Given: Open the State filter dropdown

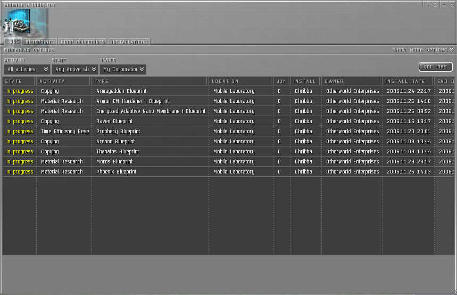Looking at the screenshot, I should [75, 69].
